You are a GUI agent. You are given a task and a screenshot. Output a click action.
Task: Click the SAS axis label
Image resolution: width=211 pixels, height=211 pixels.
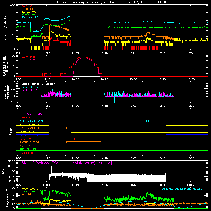click(x=3, y=171)
